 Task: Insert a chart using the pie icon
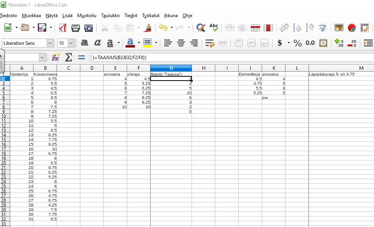[352, 28]
